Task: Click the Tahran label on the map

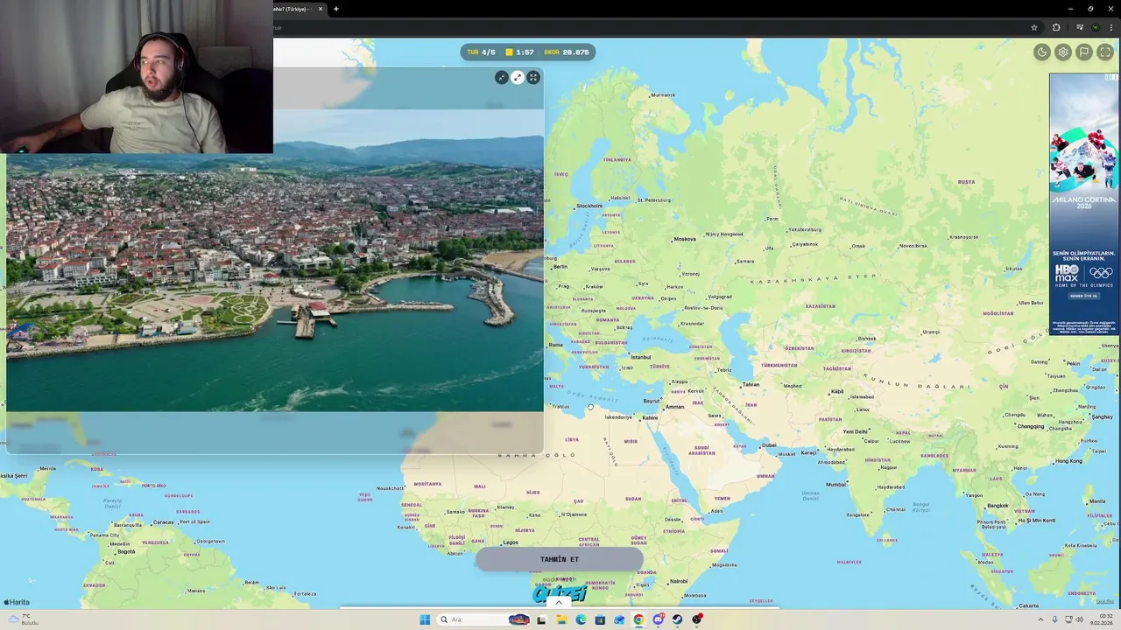Action: point(751,384)
